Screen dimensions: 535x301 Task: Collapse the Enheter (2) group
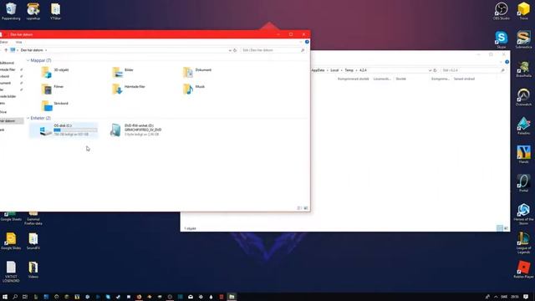tap(28, 118)
